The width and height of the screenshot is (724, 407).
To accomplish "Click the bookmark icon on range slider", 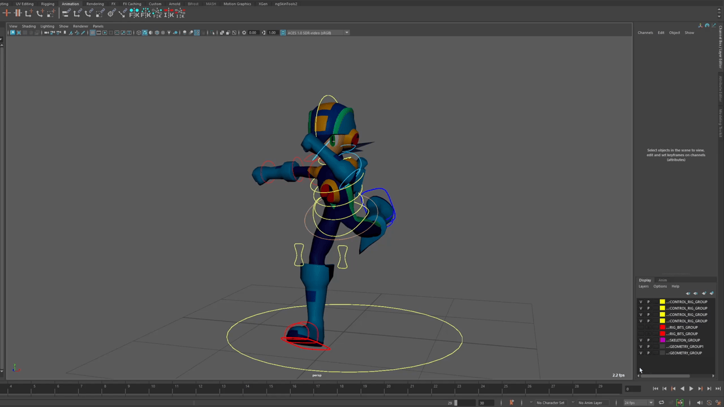I will click(511, 402).
